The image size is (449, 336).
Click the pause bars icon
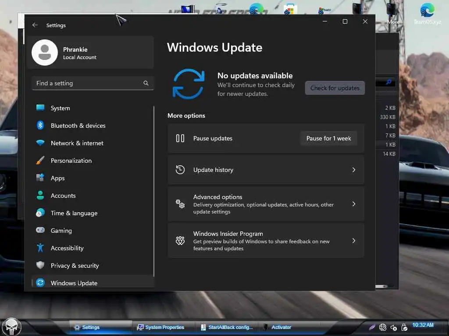click(180, 138)
